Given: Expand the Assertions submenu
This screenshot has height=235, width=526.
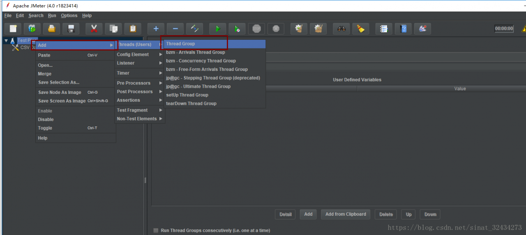Looking at the screenshot, I should coord(140,100).
